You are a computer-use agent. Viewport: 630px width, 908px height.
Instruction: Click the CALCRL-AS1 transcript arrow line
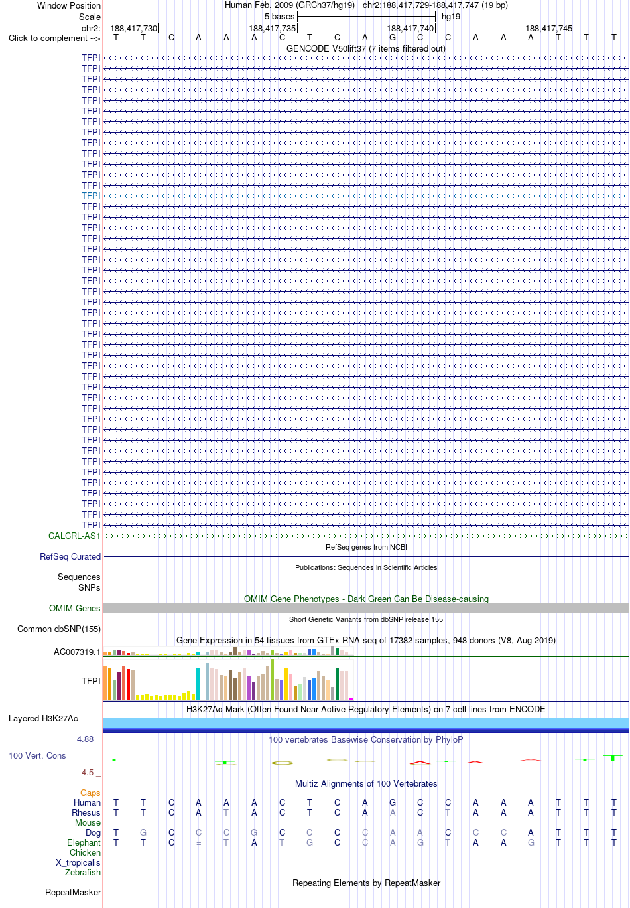tap(366, 536)
